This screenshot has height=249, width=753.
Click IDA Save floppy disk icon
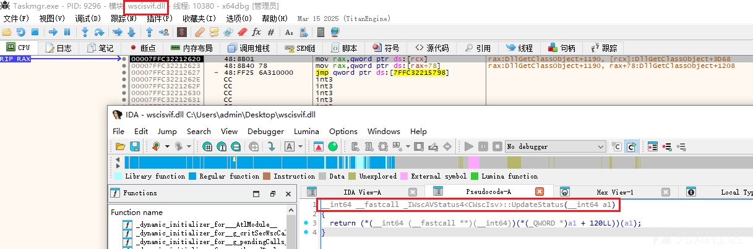click(x=134, y=146)
